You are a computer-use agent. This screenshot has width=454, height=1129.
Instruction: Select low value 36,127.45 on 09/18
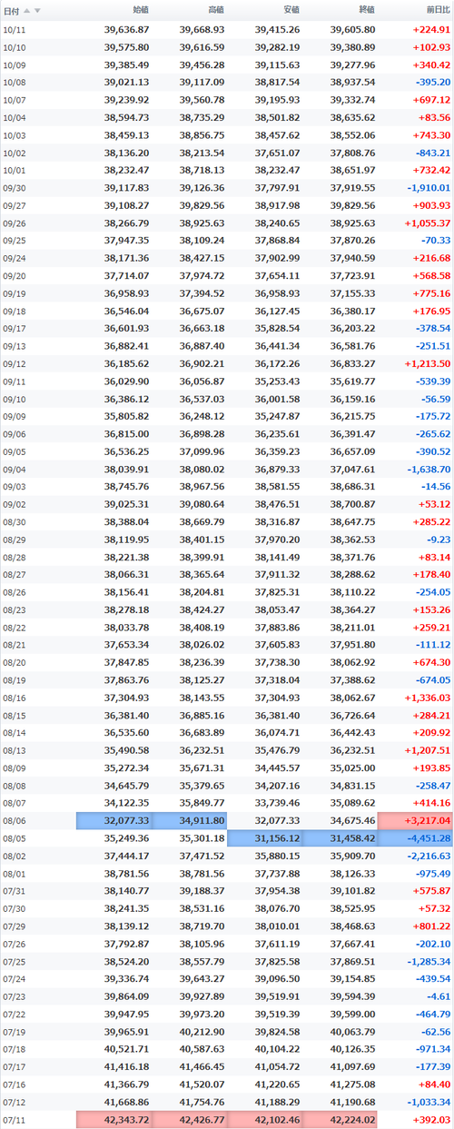click(277, 311)
